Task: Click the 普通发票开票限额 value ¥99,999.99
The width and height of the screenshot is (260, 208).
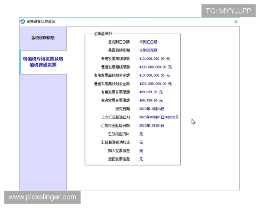Action: (x=151, y=101)
